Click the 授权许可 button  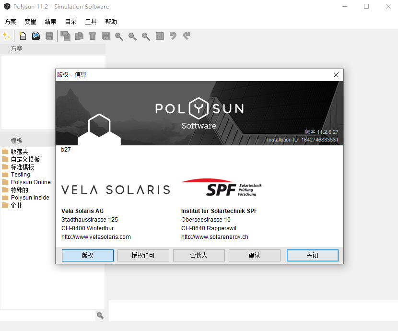pyautogui.click(x=143, y=255)
